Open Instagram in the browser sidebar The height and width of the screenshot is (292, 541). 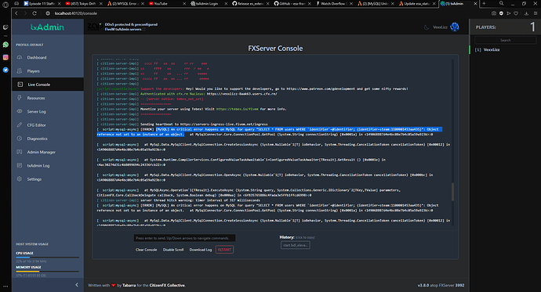coord(5,57)
